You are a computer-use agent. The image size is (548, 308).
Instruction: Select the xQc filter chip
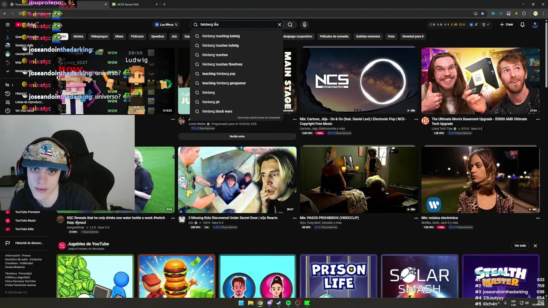coord(174,36)
